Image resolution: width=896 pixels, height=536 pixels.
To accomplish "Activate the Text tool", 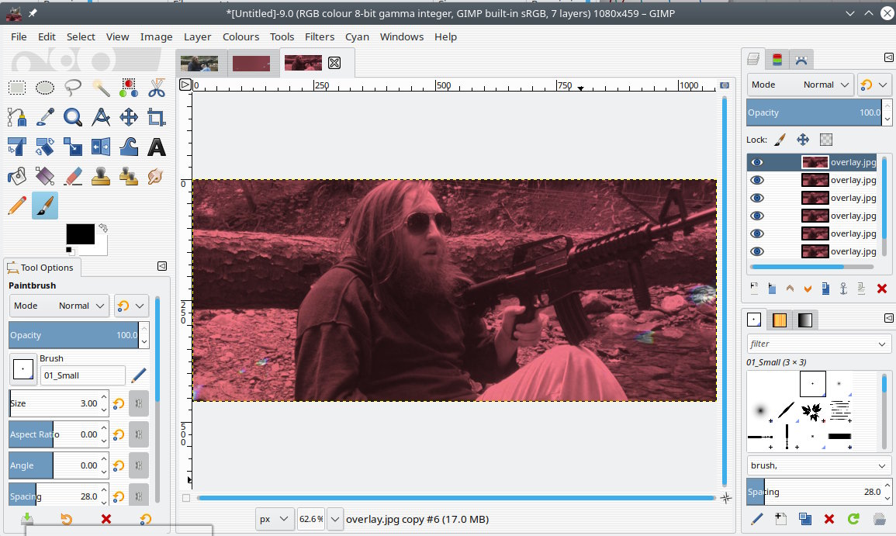I will 157,147.
